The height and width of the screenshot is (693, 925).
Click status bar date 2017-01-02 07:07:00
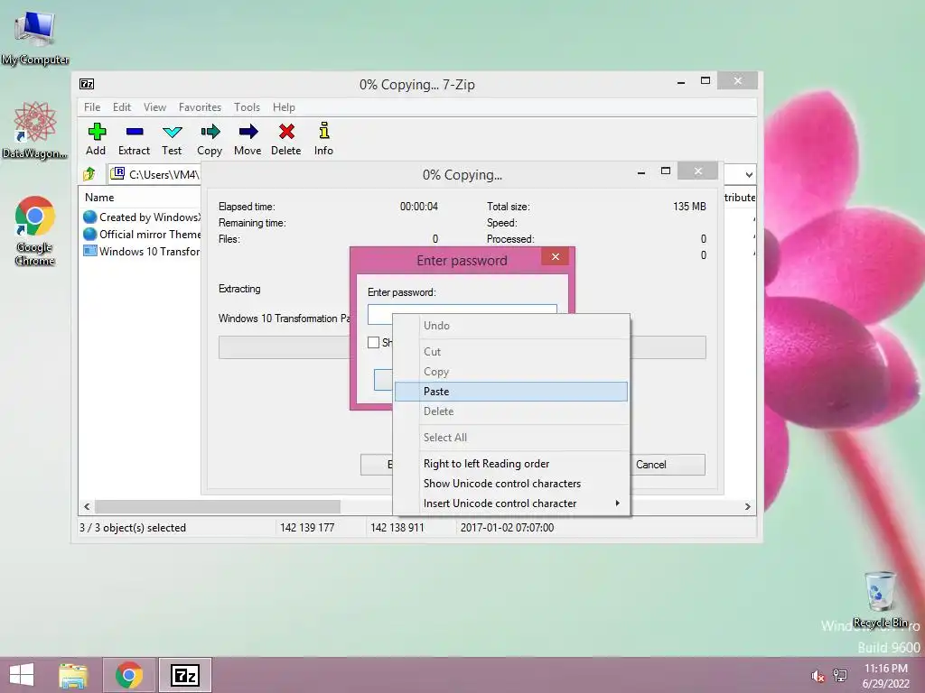pyautogui.click(x=507, y=527)
